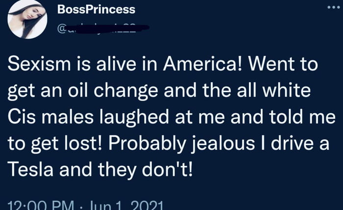This screenshot has width=343, height=210.
Task: Open the three-dot more options menu
Action: (334, 7)
